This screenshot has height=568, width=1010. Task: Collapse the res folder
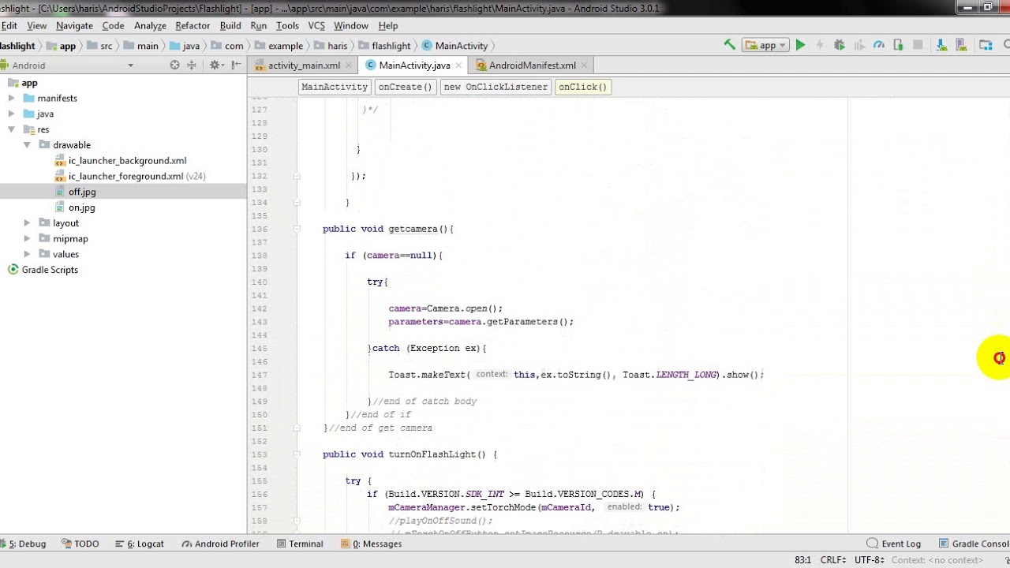click(x=11, y=129)
